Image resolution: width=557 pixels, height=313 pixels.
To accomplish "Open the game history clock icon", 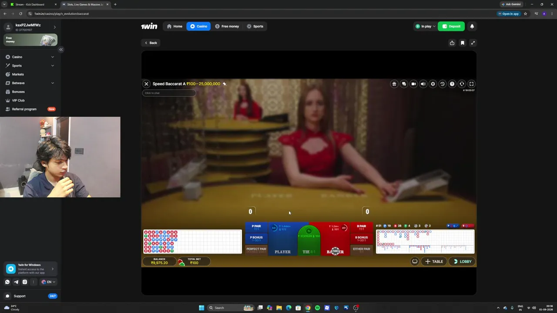I will point(442,84).
